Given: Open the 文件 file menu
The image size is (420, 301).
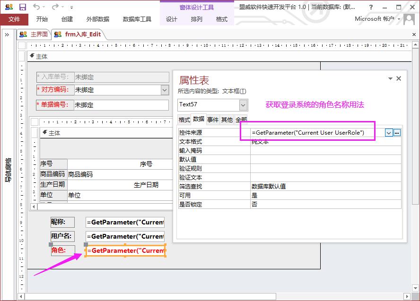Looking at the screenshot, I should pos(14,19).
